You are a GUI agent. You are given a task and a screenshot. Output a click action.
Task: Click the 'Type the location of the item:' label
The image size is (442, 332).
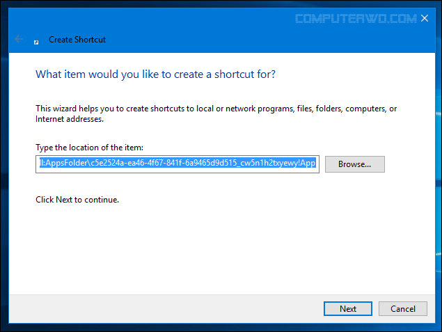pyautogui.click(x=89, y=148)
